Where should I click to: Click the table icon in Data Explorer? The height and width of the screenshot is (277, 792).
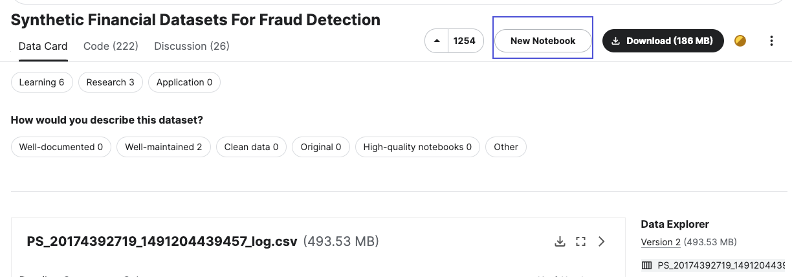click(x=646, y=265)
